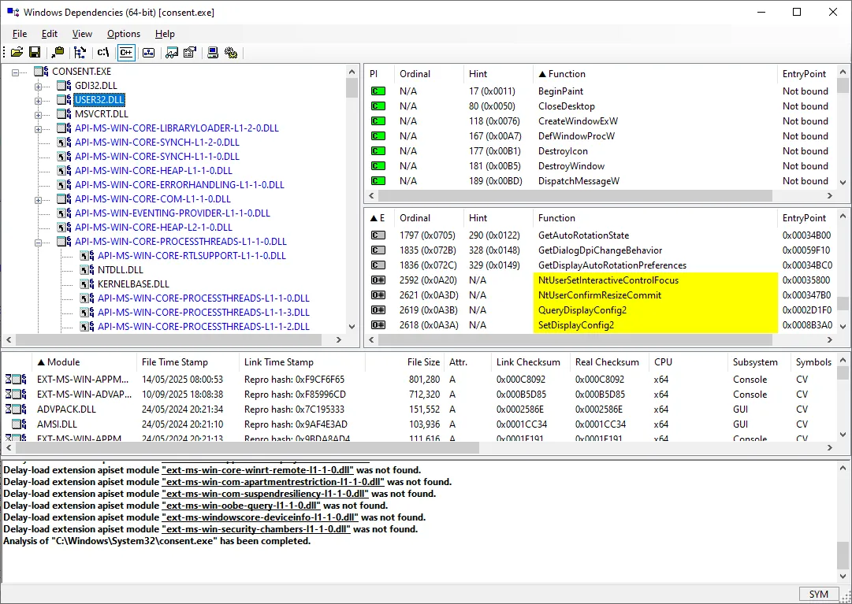852x604 pixels.
Task: Select API-MS-WIN-CORE-RTLSUPPORT-L1-1-0.DLL in tree
Action: (192, 256)
